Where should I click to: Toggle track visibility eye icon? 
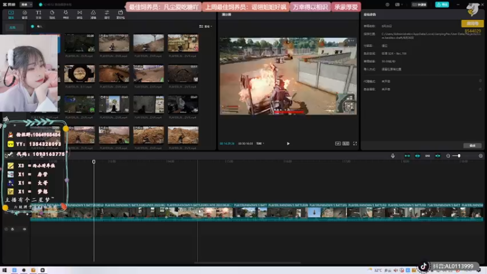(24, 230)
